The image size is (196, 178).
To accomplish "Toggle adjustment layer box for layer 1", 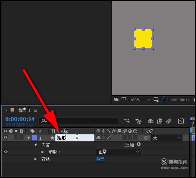I will (x=130, y=138).
